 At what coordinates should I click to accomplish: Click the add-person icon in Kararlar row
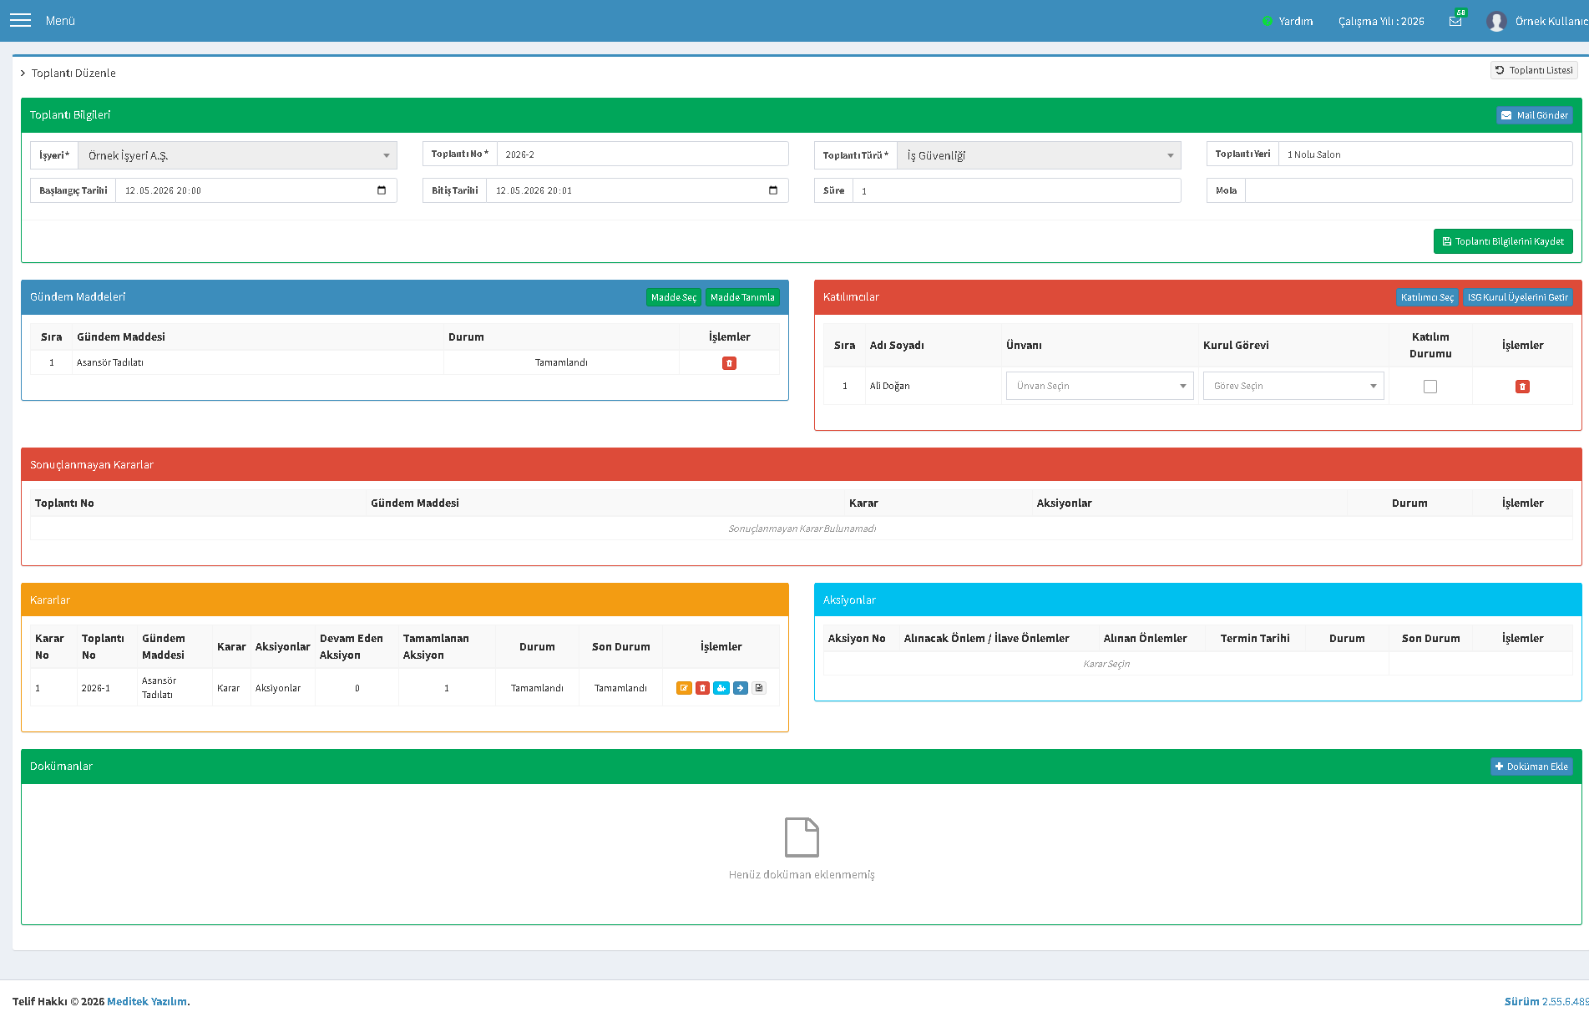pyautogui.click(x=721, y=688)
